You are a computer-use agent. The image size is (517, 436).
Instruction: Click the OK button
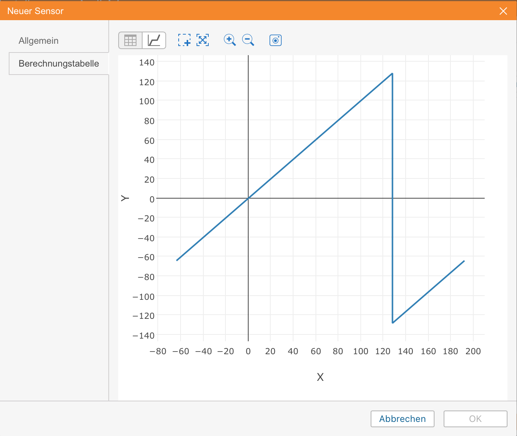[x=475, y=419]
